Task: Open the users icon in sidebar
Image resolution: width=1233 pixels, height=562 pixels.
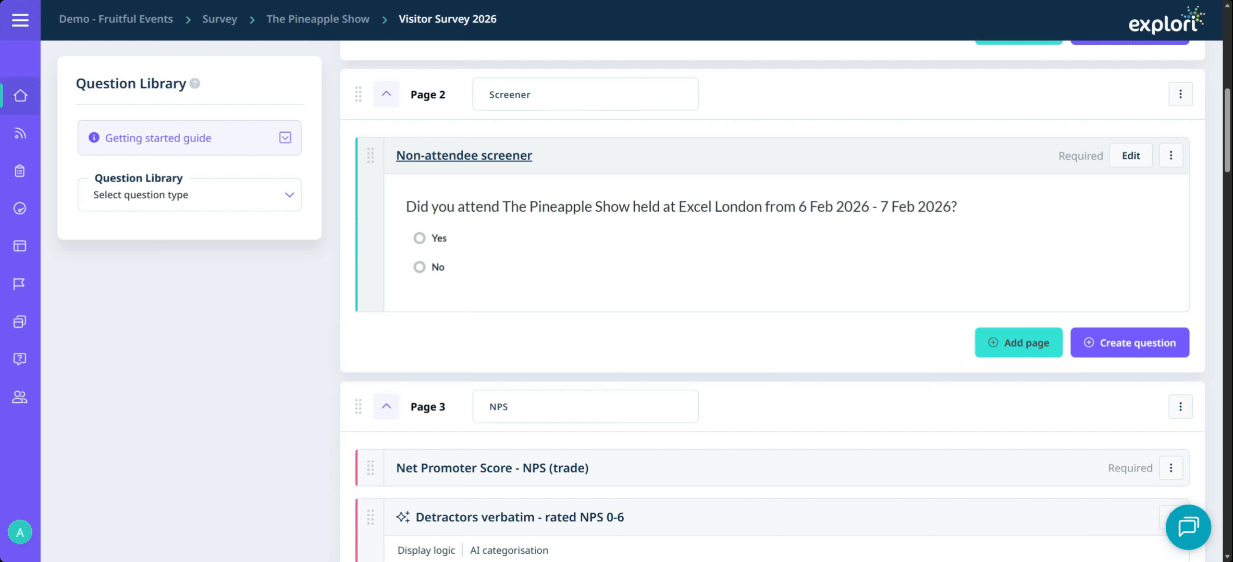Action: pos(20,397)
